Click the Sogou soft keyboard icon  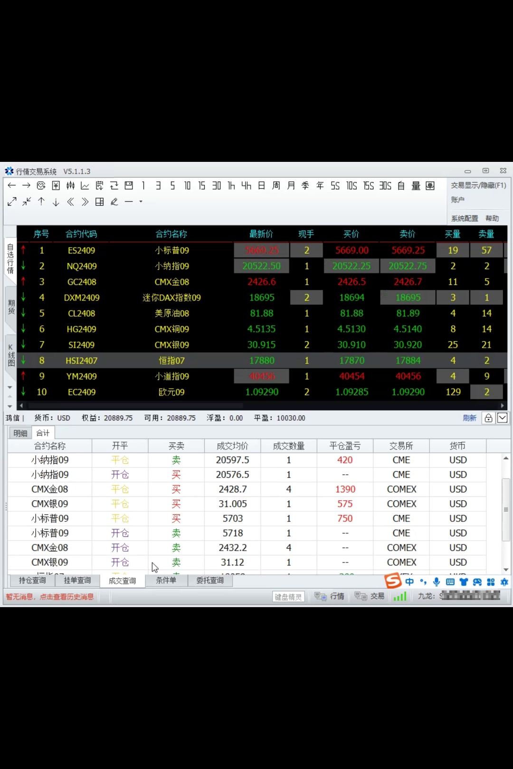tap(450, 582)
